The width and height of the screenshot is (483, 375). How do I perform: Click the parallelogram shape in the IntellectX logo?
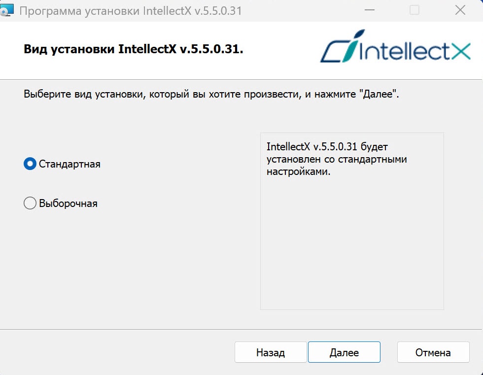[335, 52]
